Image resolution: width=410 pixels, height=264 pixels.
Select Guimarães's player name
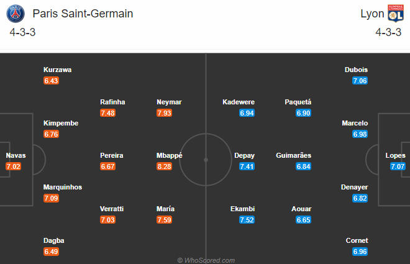click(x=294, y=155)
